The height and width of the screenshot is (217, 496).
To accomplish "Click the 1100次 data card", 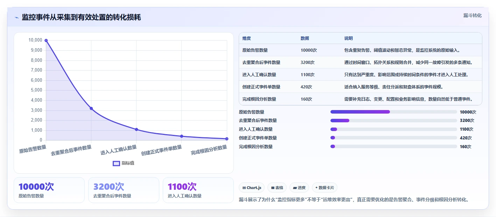I will (x=198, y=190).
